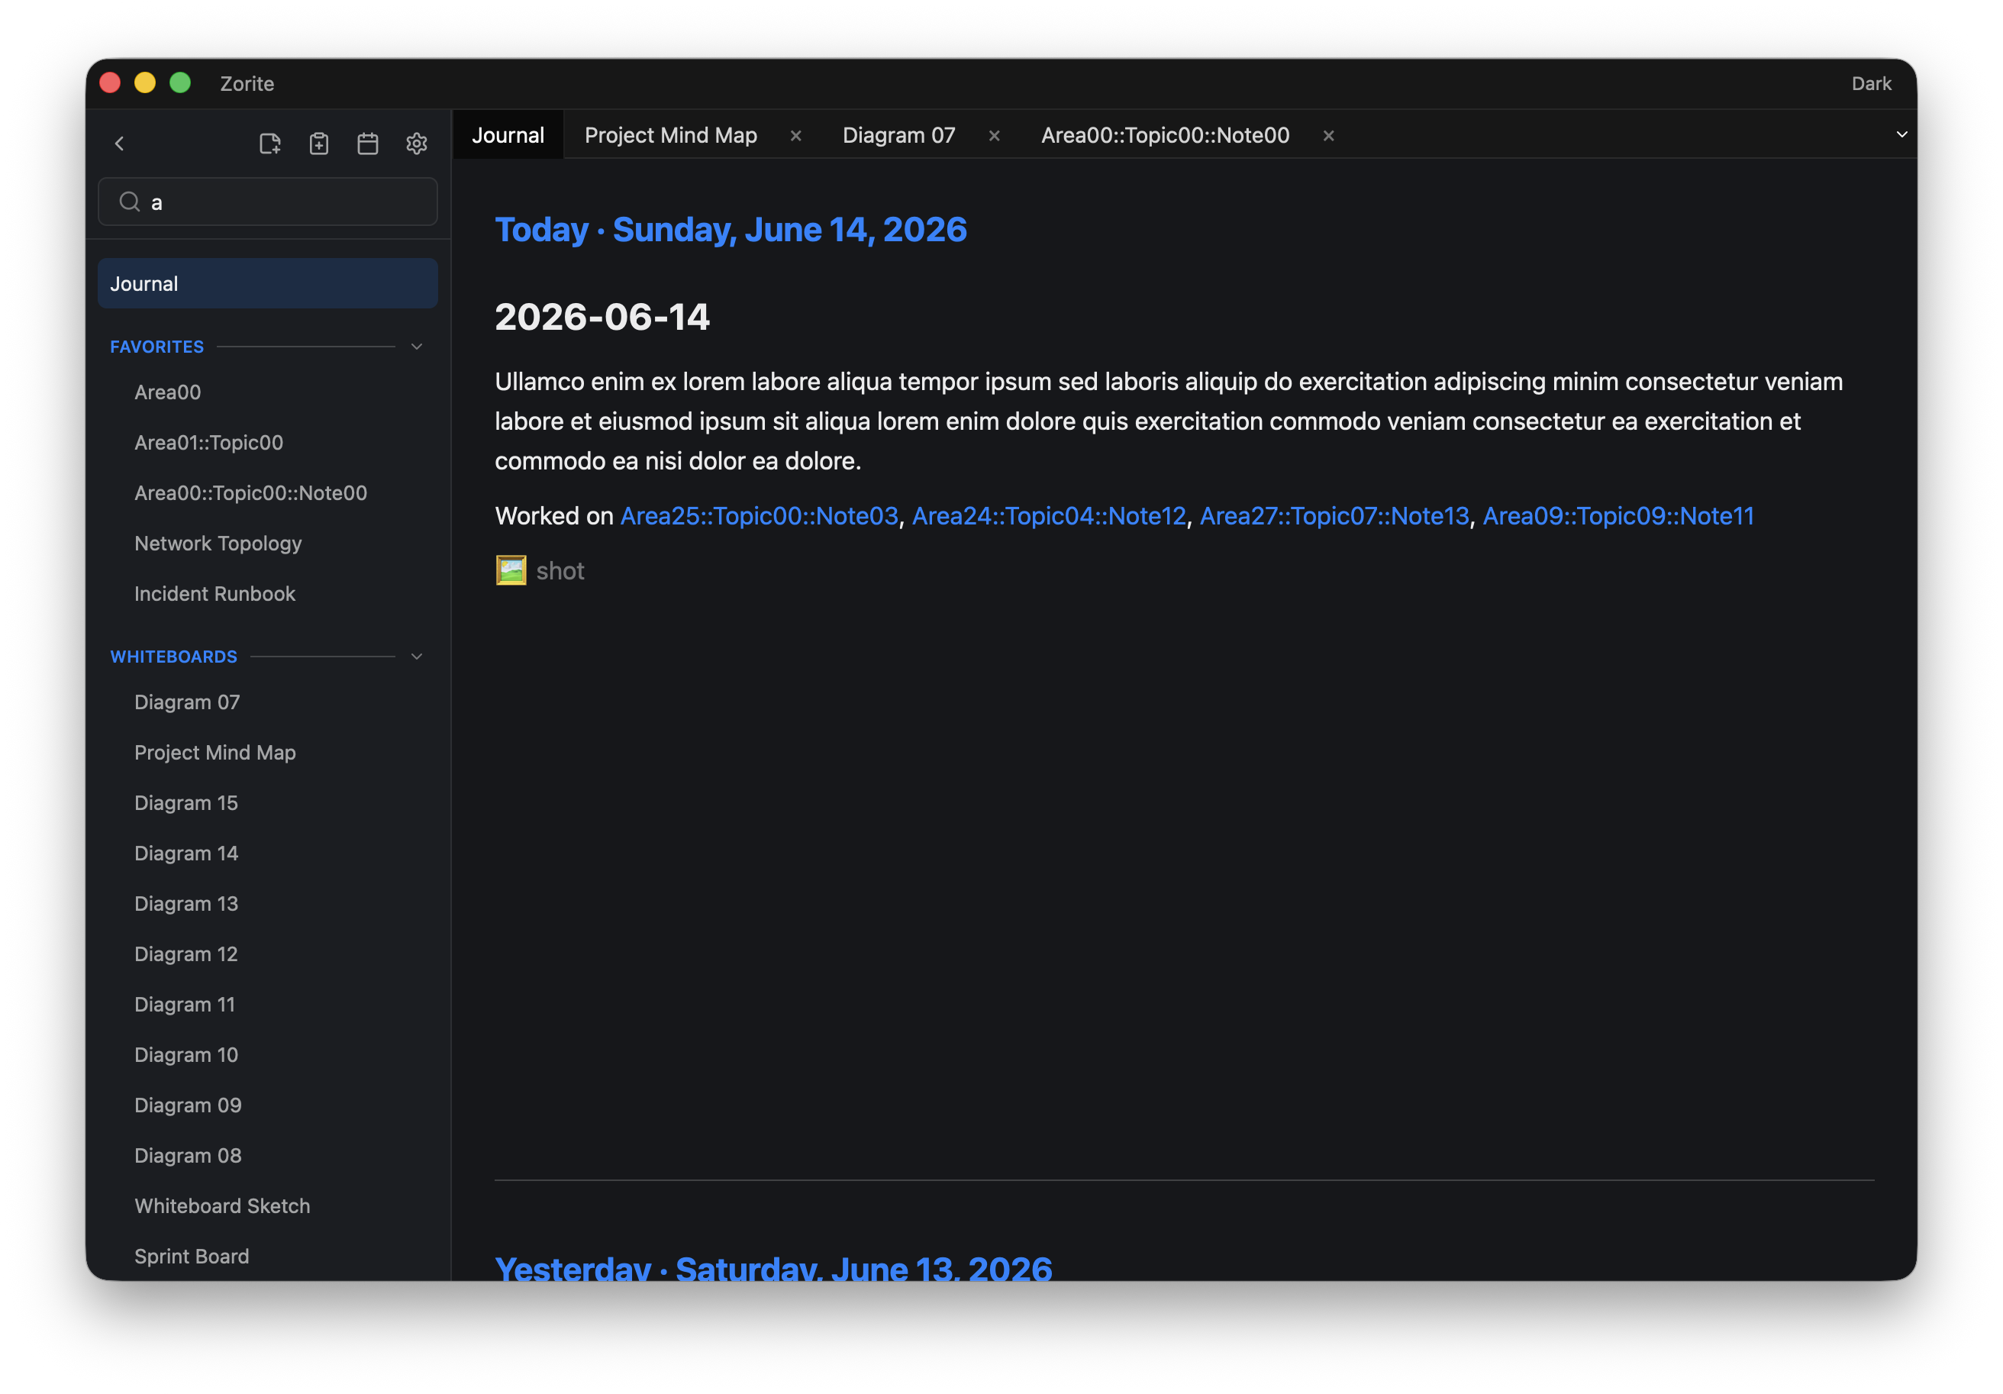Collapse the Whiteboards section chevron

coord(417,656)
